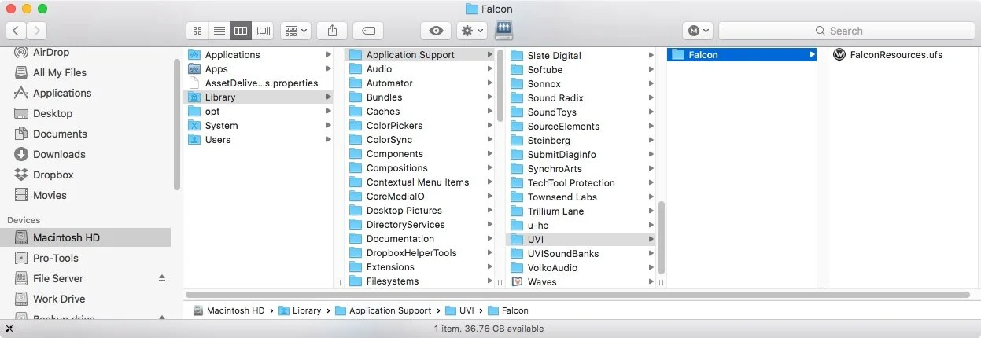Switch to icon view
Screen dimensions: 981x338
click(x=197, y=31)
